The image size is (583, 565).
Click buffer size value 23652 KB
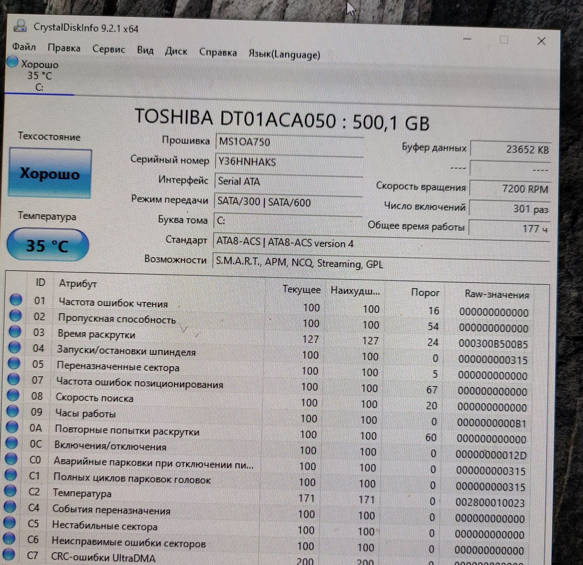[x=510, y=149]
